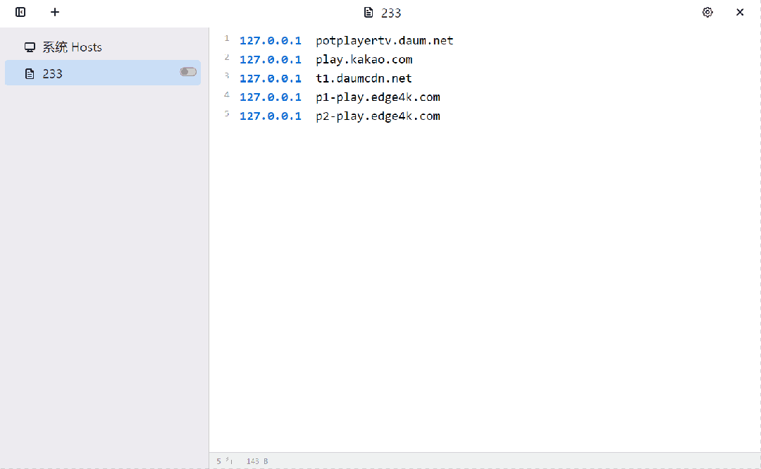Enable the 233 hosts toggle switch
This screenshot has height=469, width=761.
pyautogui.click(x=188, y=72)
